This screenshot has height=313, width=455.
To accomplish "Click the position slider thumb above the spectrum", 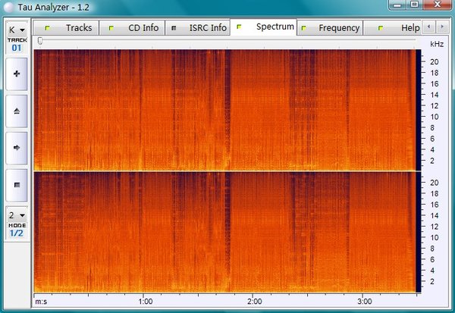I will [40, 41].
